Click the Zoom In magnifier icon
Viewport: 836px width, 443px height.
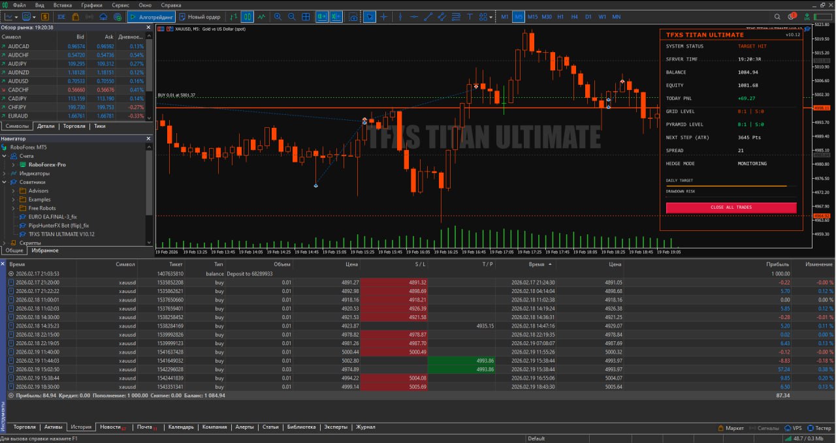tap(278, 17)
